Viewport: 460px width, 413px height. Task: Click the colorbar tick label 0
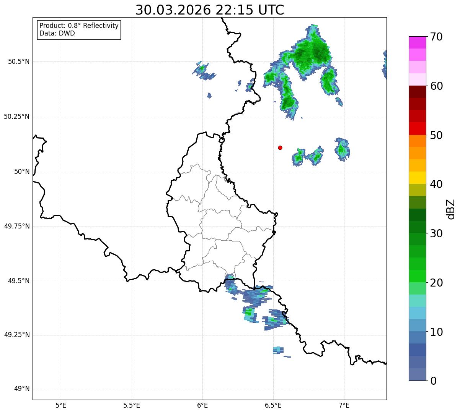[x=434, y=381]
